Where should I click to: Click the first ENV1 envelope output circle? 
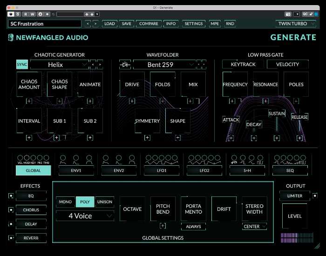[63, 158]
